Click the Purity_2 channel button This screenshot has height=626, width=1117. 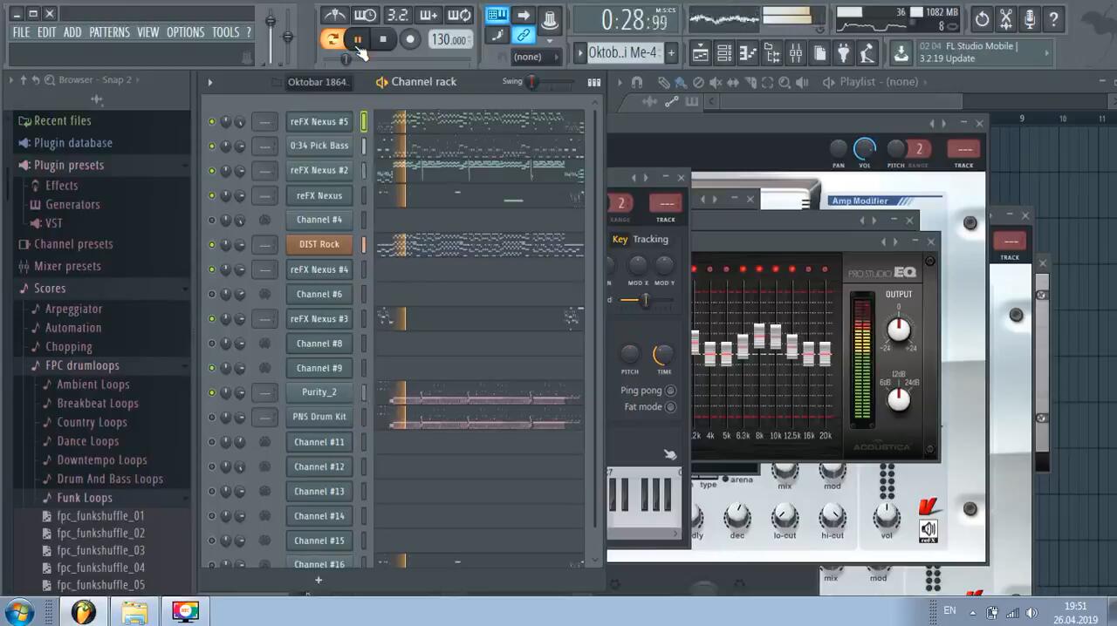click(319, 392)
